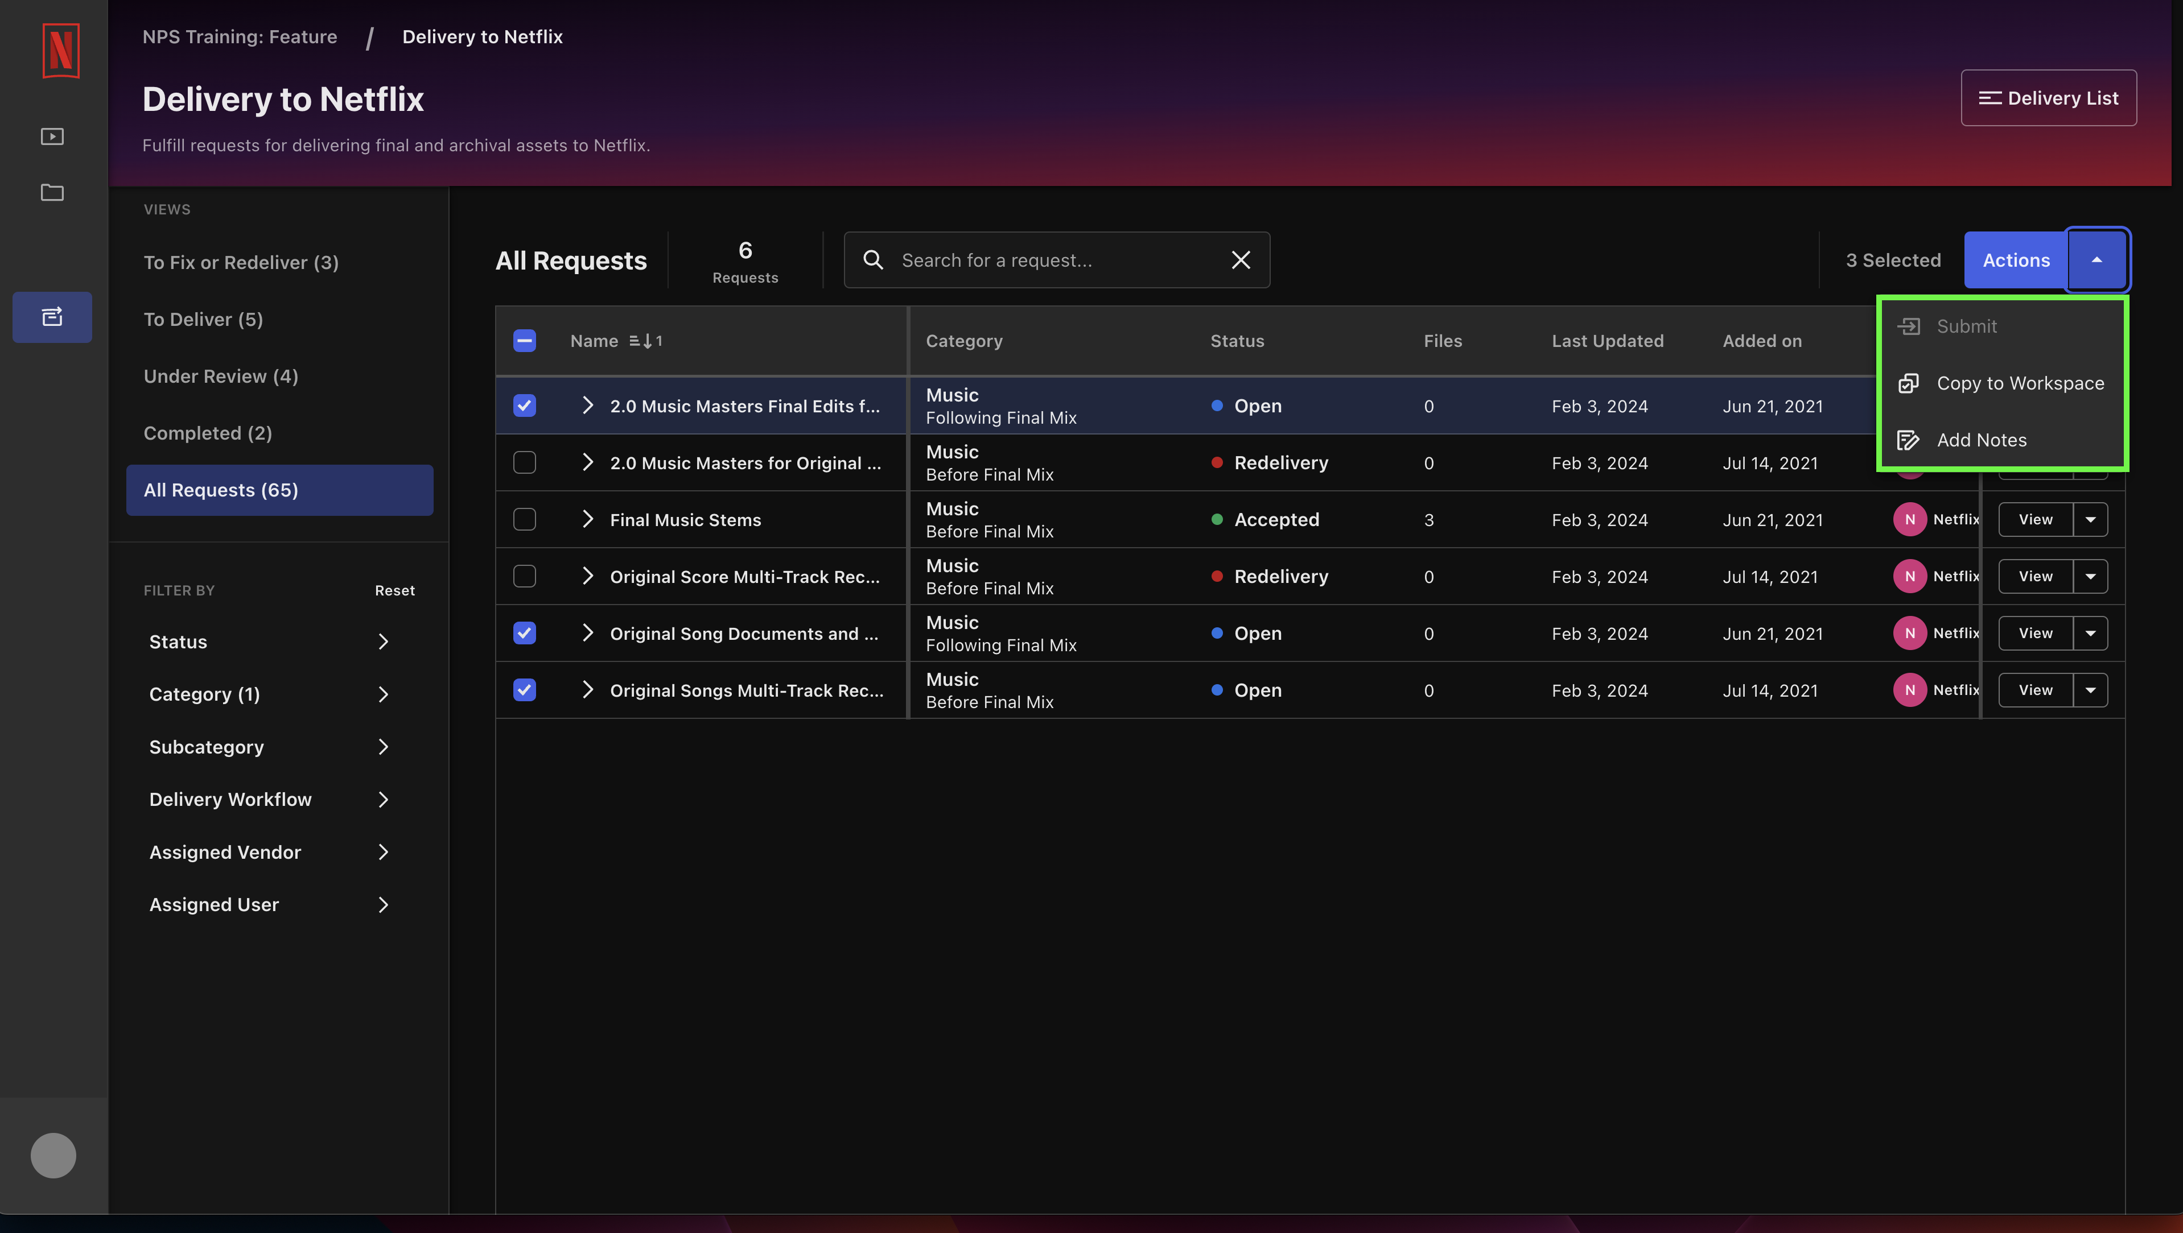Choose Copy to Workspace from menu
The height and width of the screenshot is (1233, 2183).
tap(2001, 383)
